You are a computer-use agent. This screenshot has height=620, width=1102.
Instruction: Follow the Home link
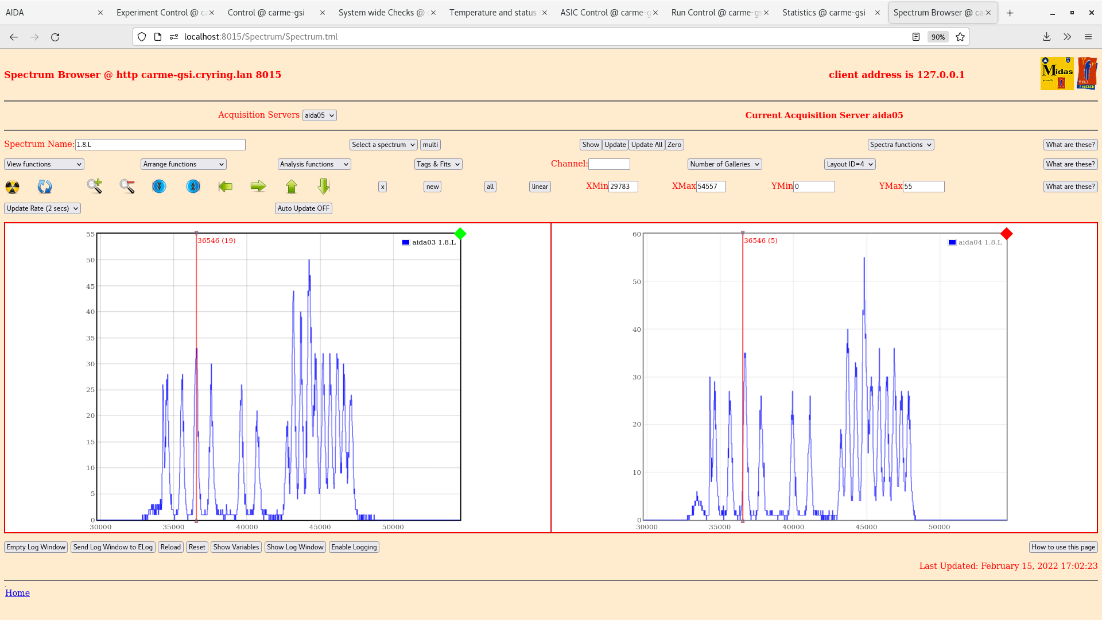coord(17,593)
